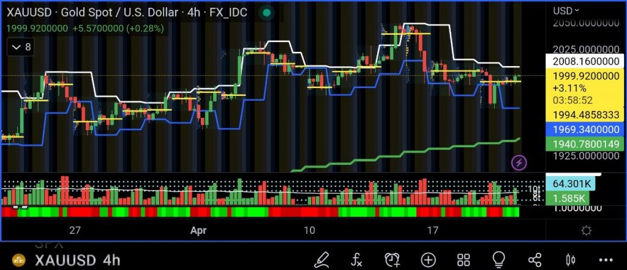Open the indicators fx menu
The width and height of the screenshot is (627, 270).
coord(356,259)
